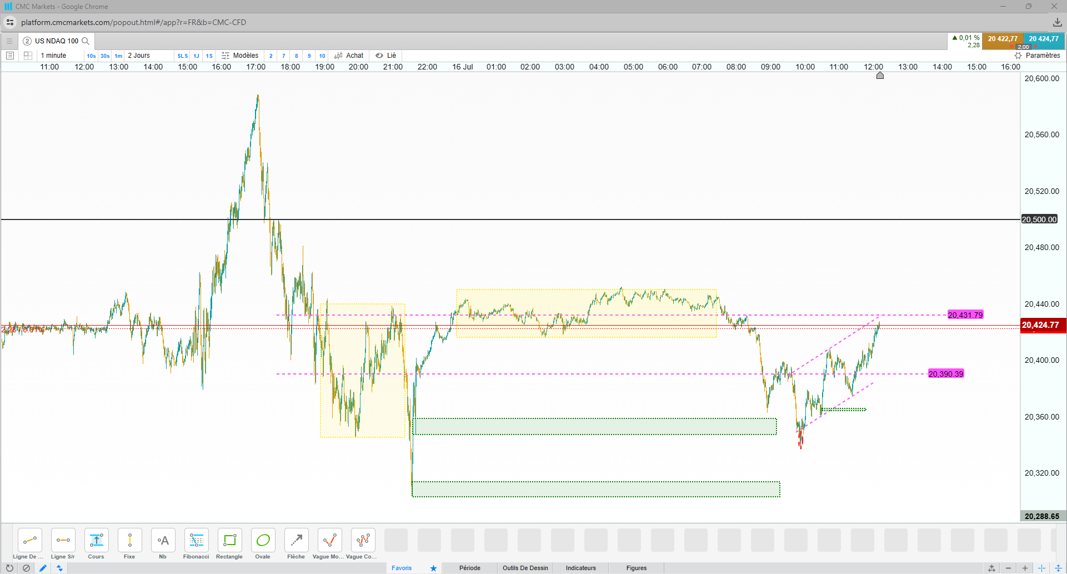1067x574 pixels.
Task: Activate the Nb text annotation tool
Action: point(163,544)
